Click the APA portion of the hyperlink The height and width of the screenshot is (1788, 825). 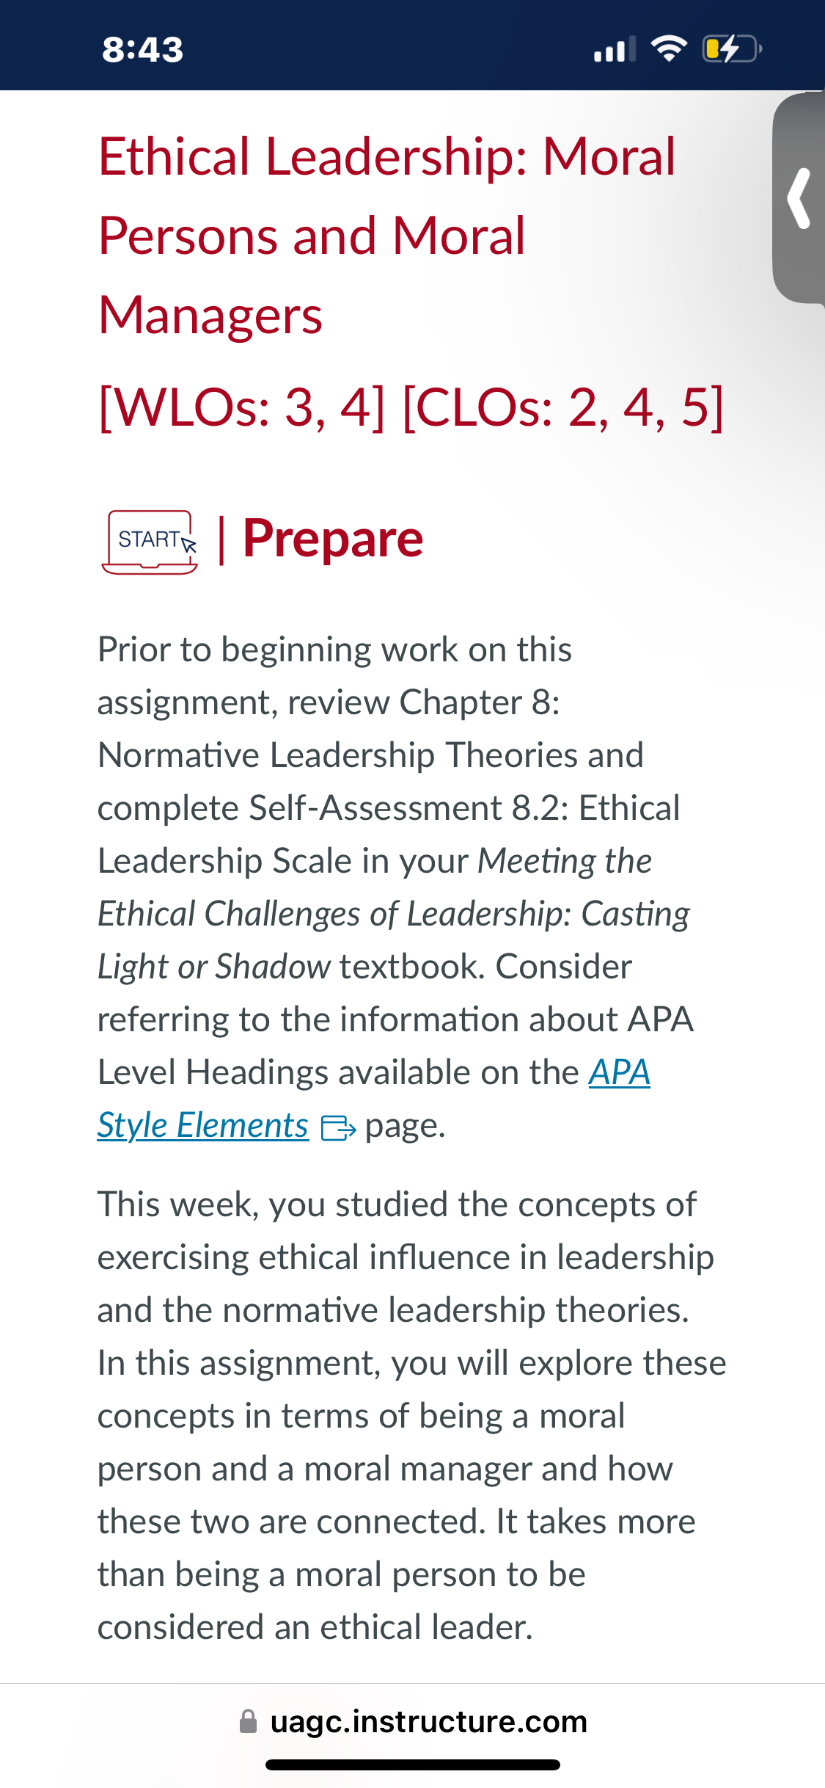point(620,1072)
